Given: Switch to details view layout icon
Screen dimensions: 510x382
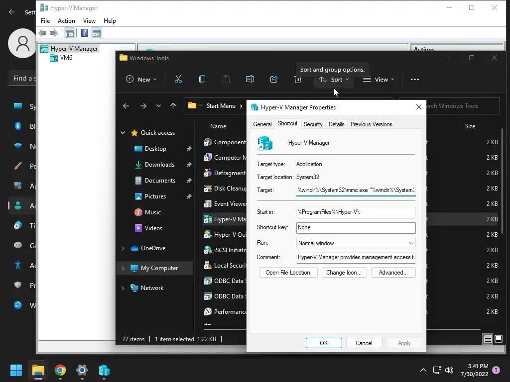Looking at the screenshot, I should click(x=488, y=339).
